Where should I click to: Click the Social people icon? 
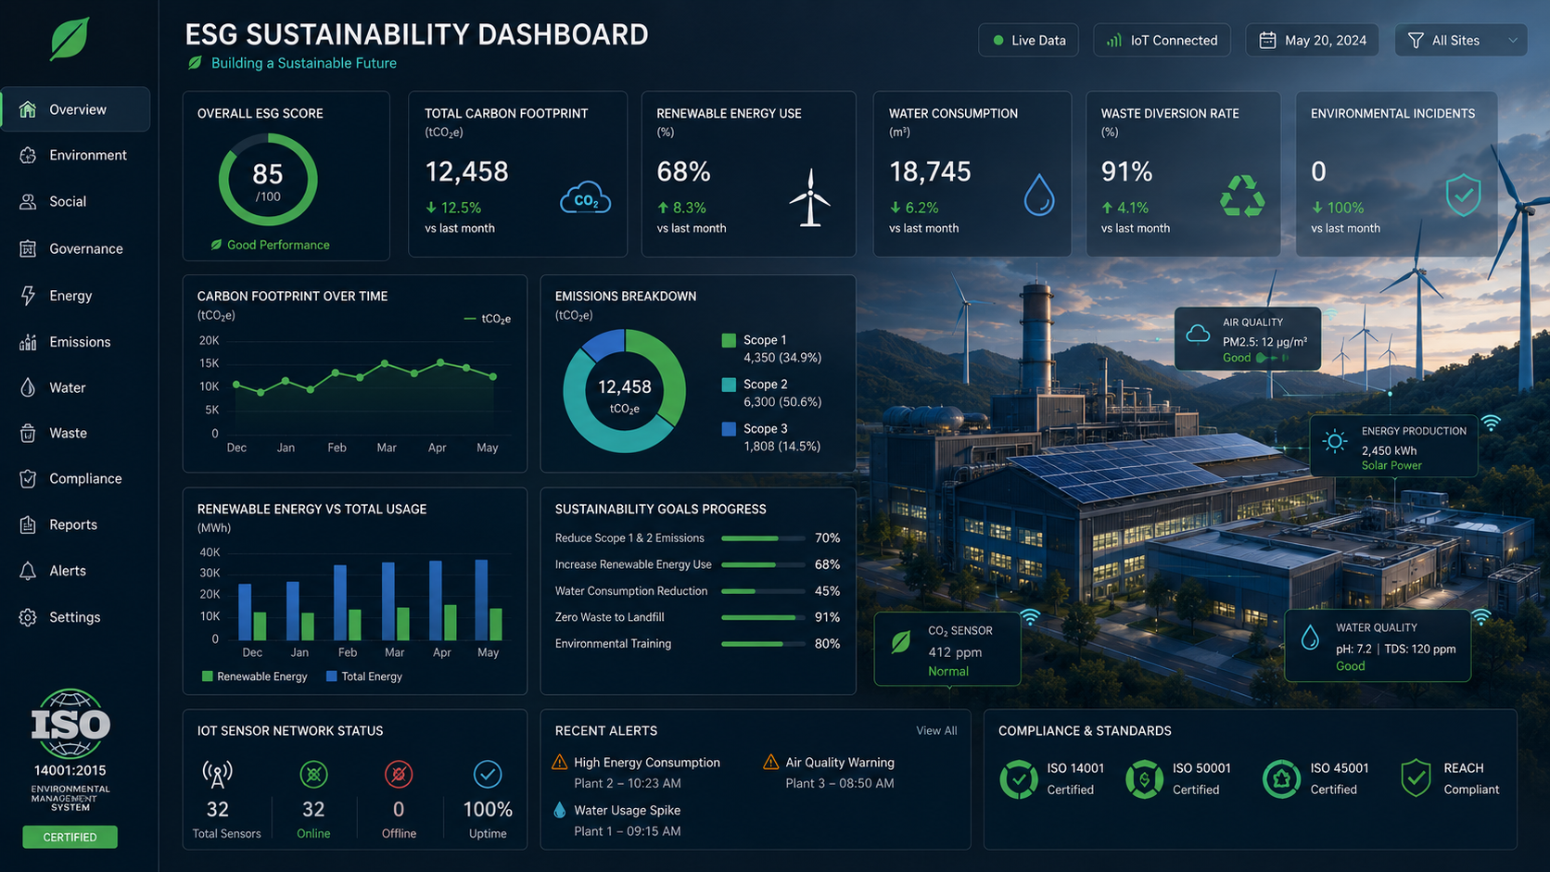(28, 202)
